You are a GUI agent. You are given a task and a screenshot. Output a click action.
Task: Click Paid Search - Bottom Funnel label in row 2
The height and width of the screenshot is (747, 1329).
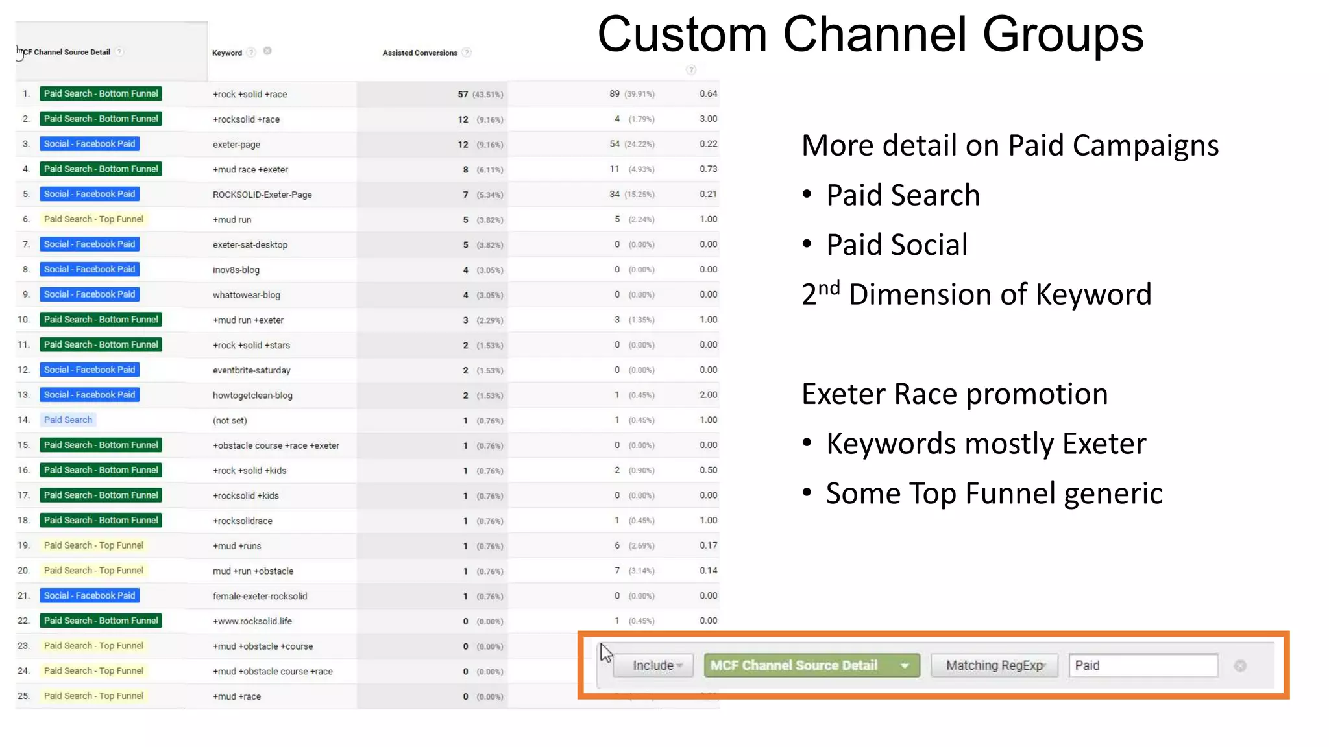tap(101, 119)
